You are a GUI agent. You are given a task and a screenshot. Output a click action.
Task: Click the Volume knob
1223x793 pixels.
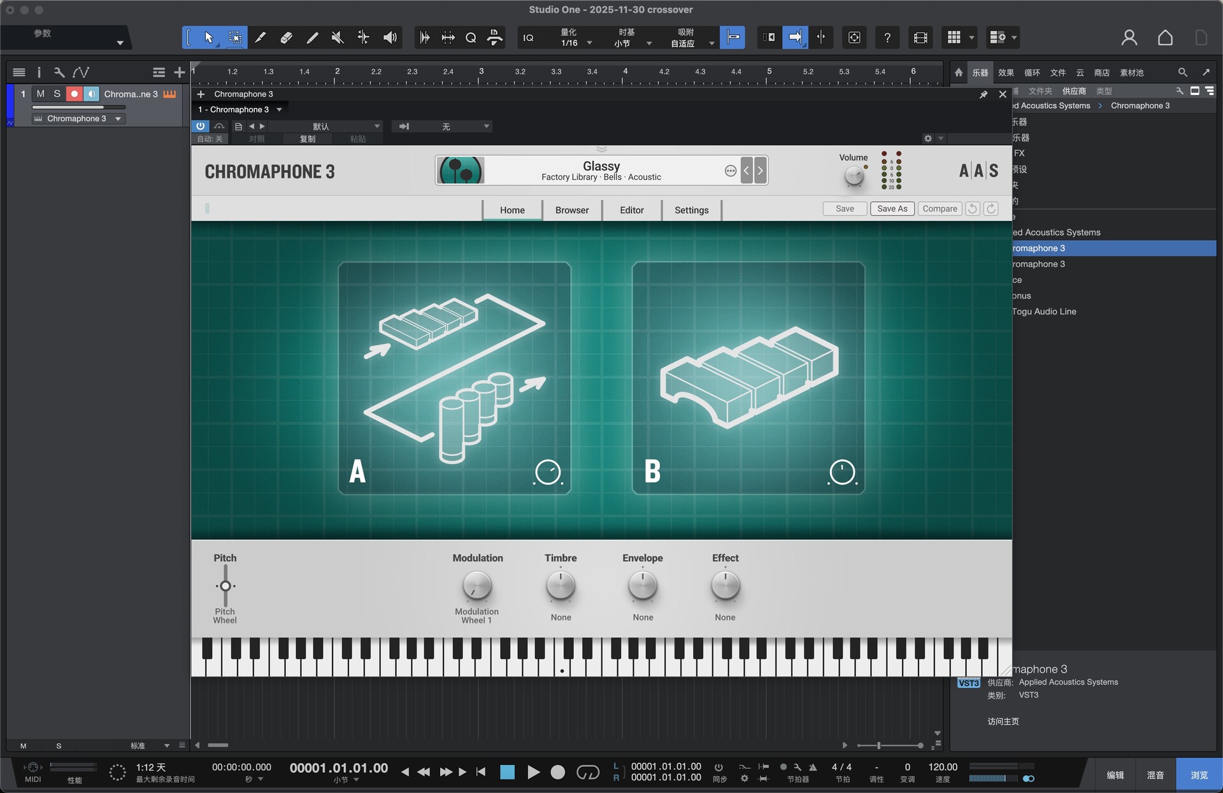pyautogui.click(x=854, y=176)
